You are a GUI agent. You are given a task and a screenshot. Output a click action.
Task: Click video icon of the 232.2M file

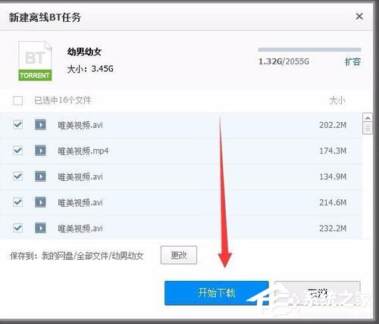pyautogui.click(x=40, y=228)
